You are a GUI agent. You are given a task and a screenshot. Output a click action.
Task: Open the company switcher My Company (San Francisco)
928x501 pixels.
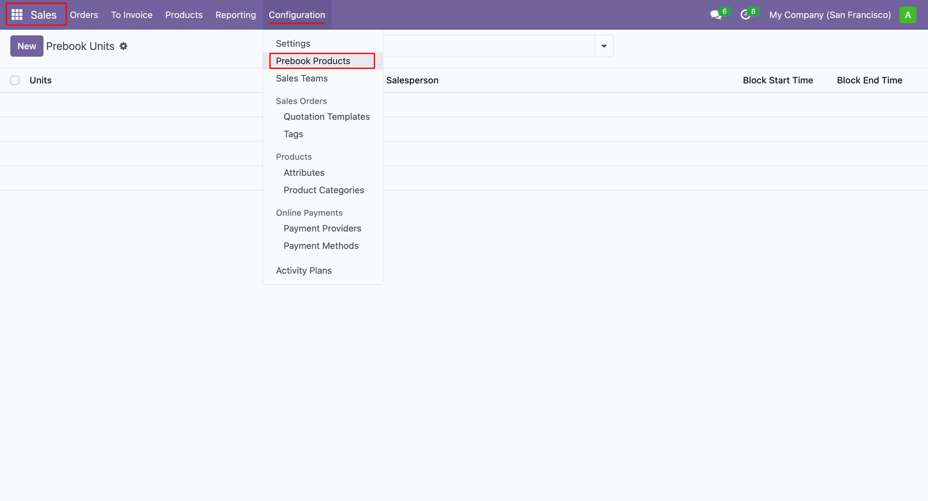click(x=830, y=15)
